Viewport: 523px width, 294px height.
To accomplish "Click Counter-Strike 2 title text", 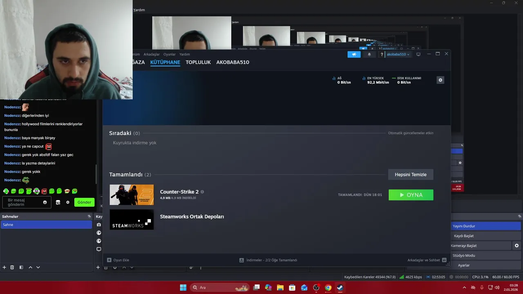I will point(179,192).
